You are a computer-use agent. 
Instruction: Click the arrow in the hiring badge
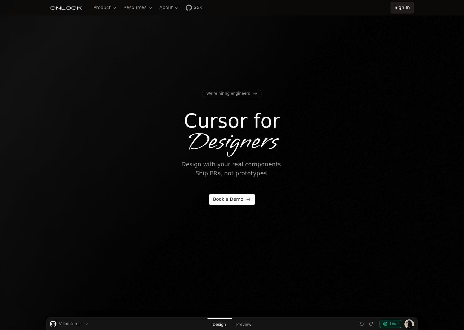coord(255,93)
